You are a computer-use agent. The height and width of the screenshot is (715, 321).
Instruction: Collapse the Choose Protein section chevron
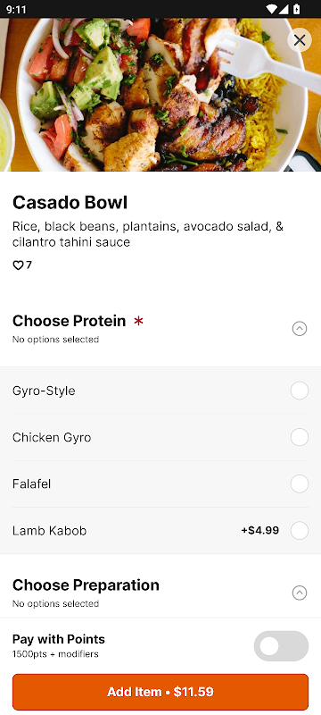click(300, 328)
